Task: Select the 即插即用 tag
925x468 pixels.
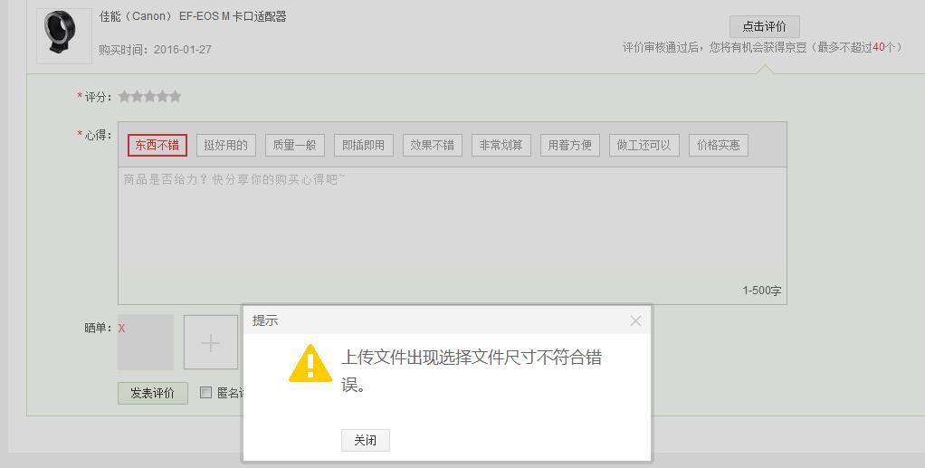Action: click(x=364, y=145)
